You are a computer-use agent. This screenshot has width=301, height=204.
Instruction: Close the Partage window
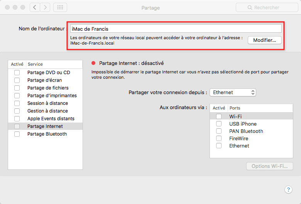coord(7,7)
